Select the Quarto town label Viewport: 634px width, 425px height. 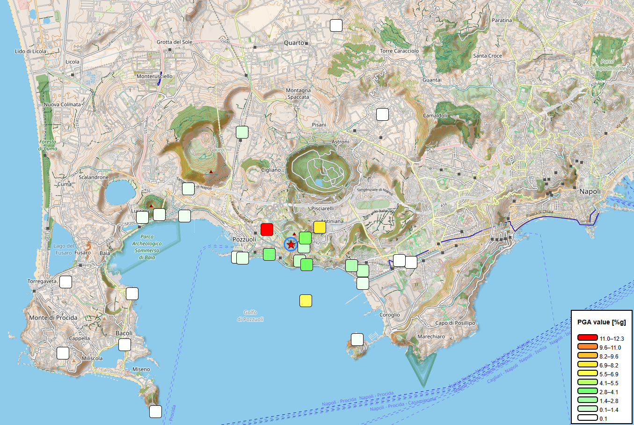tap(294, 43)
